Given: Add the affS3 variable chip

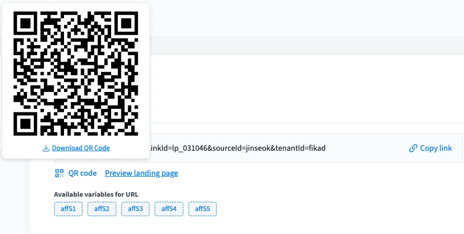Looking at the screenshot, I should point(135,209).
